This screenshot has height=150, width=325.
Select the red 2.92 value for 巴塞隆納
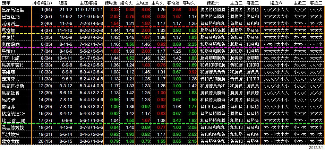point(114,17)
